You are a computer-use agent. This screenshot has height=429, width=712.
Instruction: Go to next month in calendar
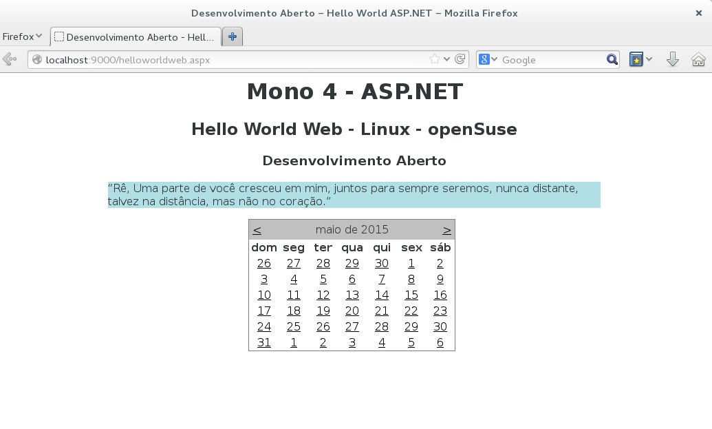point(446,230)
